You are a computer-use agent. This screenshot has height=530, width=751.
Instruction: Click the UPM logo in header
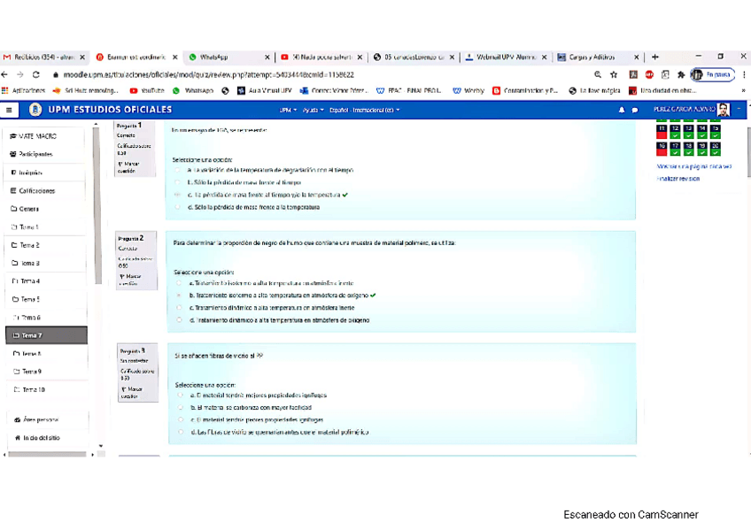[x=35, y=110]
